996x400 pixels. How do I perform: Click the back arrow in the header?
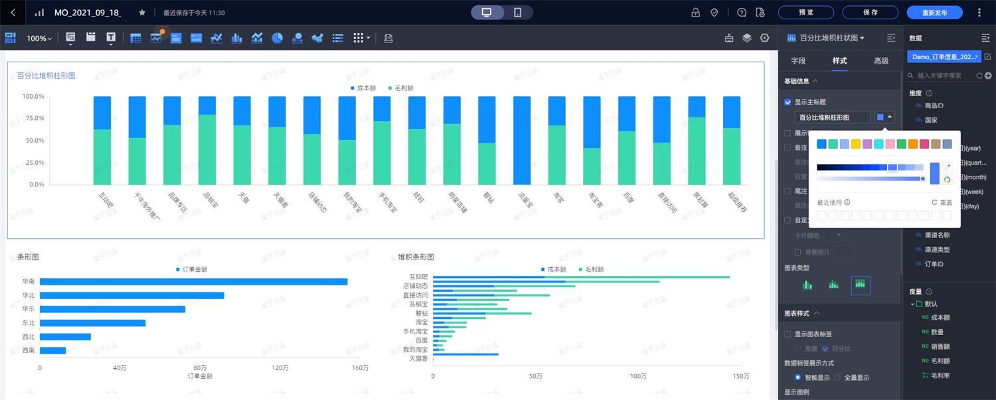[13, 13]
